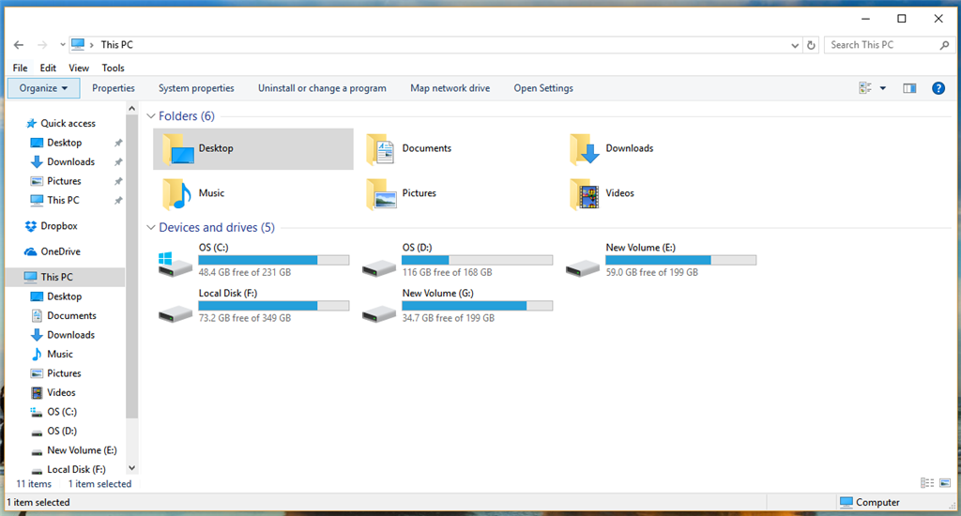Open the Help icon
Image resolution: width=961 pixels, height=516 pixels.
pos(938,88)
